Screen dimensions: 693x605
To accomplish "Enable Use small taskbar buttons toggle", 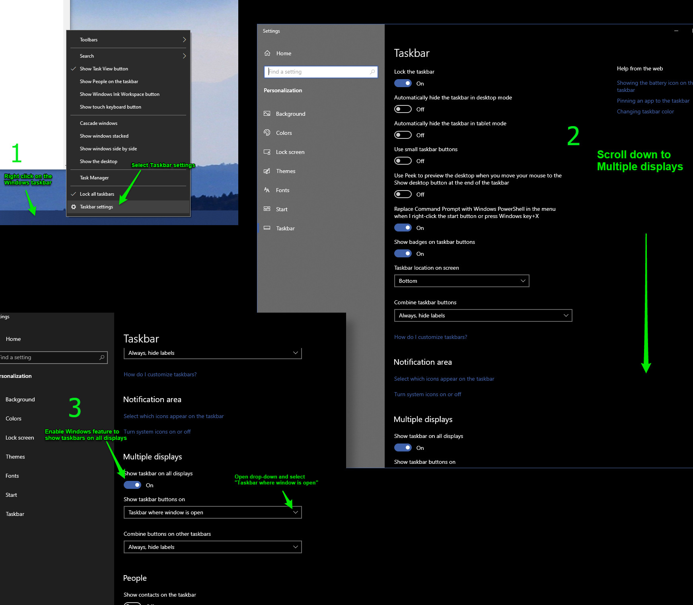I will [x=403, y=161].
